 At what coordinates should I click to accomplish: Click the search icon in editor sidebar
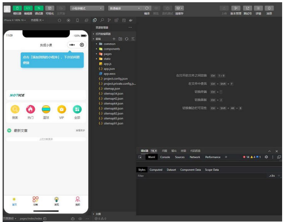102,20
